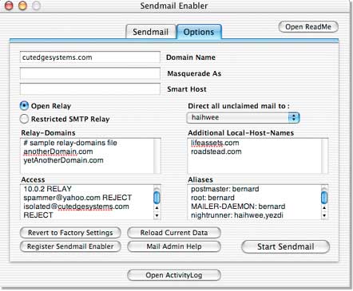The image size is (353, 291).
Task: Click the sample relay-domains file comment line
Action: pyautogui.click(x=70, y=143)
